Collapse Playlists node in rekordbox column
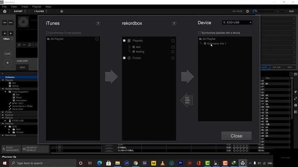Image resolution: width=298 pixels, height=167 pixels. pyautogui.click(x=124, y=41)
